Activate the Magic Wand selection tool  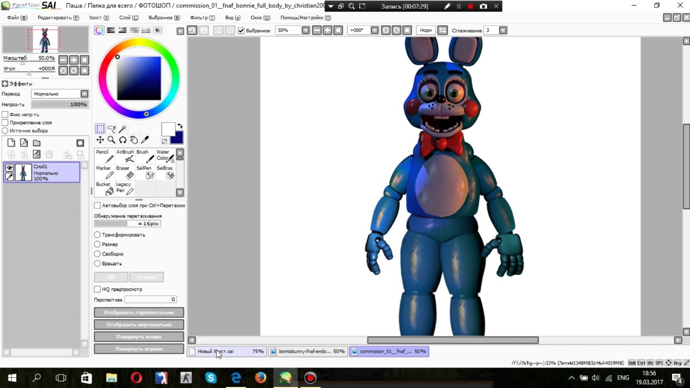click(x=122, y=129)
